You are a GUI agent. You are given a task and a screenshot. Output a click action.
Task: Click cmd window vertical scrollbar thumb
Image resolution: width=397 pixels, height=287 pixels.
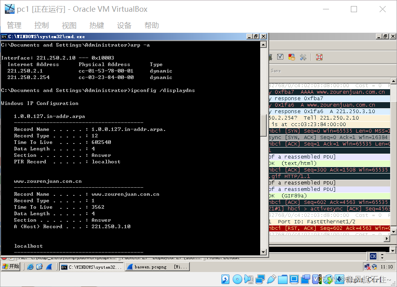tap(263, 126)
